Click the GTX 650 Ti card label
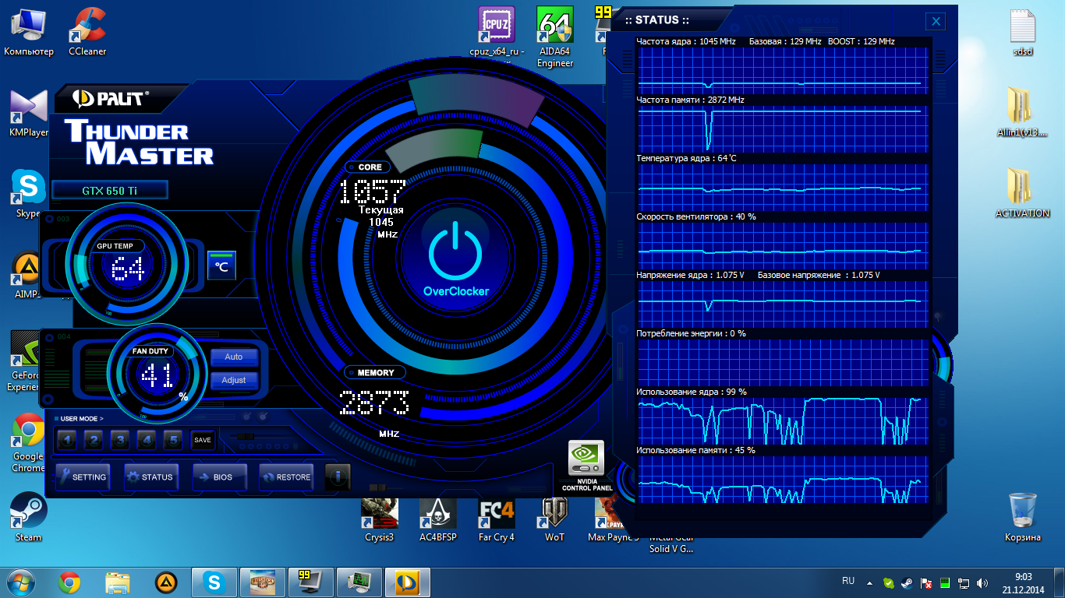Image resolution: width=1065 pixels, height=598 pixels. [x=110, y=190]
